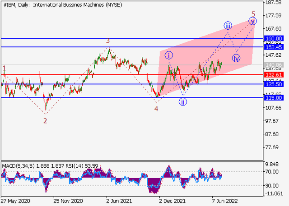Click the 25 Nov 2020 date label

click(68, 201)
